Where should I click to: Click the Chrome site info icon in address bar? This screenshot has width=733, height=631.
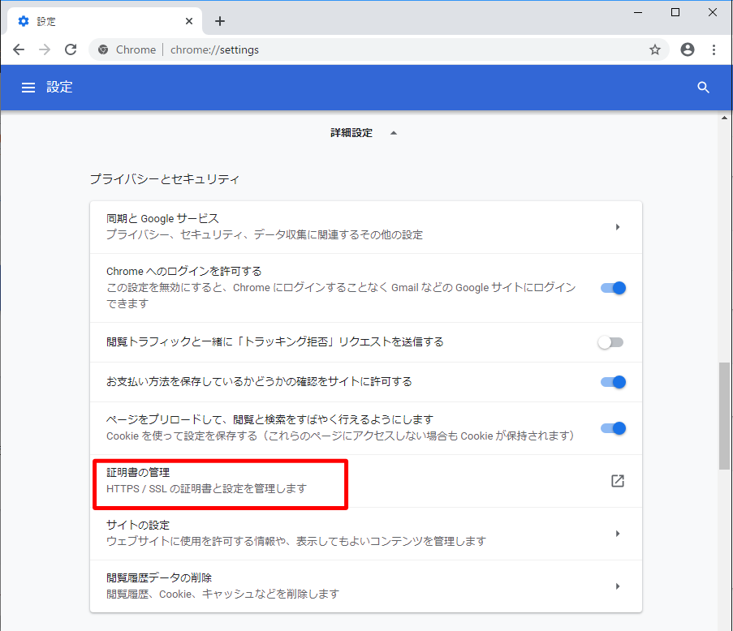[103, 49]
